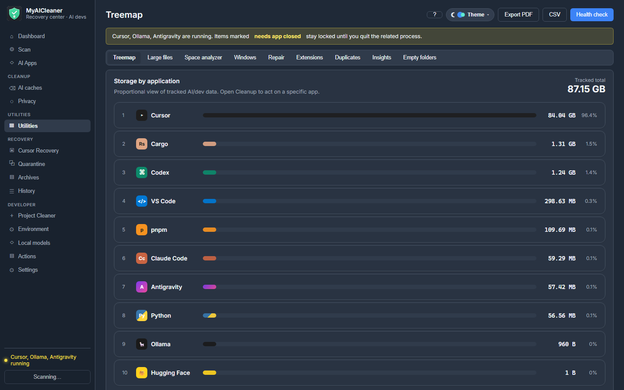Go to the Repair tab
The width and height of the screenshot is (624, 390).
(x=276, y=58)
